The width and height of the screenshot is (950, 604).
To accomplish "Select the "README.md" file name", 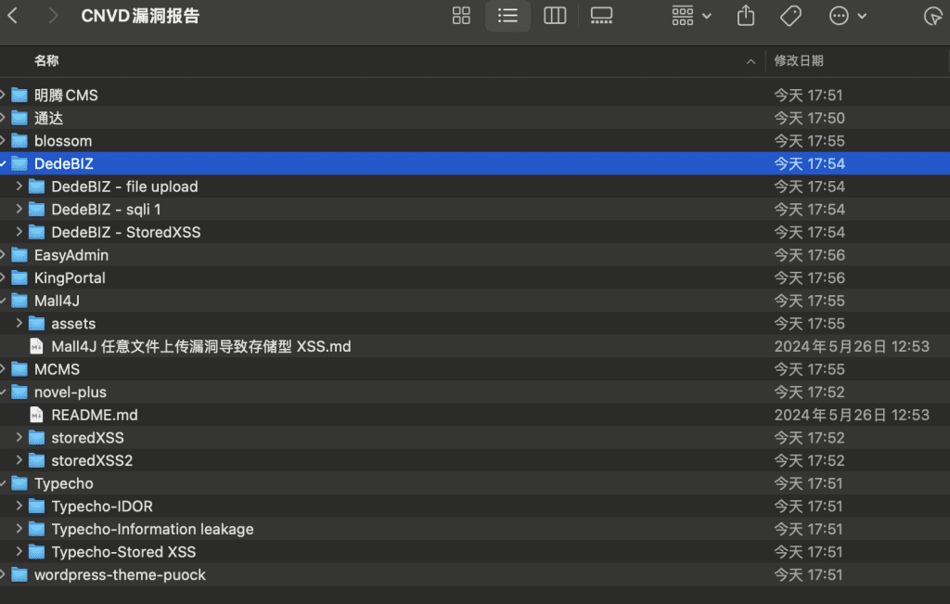I will (x=95, y=415).
